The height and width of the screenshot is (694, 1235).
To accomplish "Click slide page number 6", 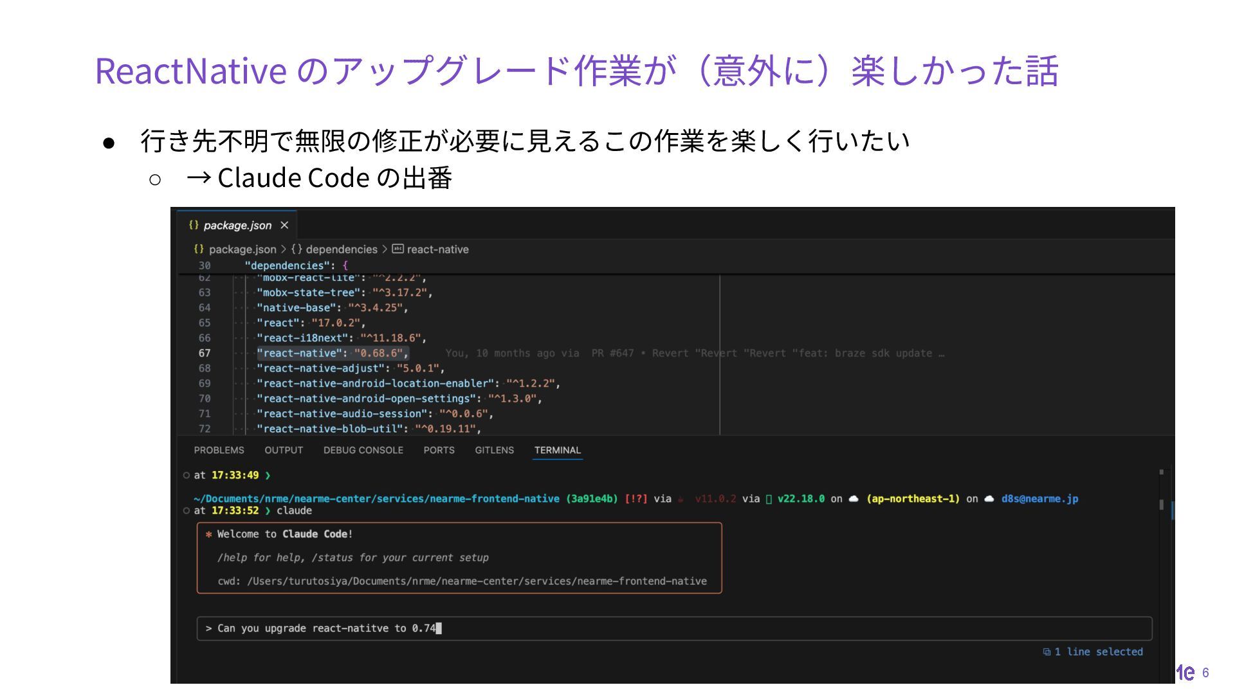I will coord(1205,673).
